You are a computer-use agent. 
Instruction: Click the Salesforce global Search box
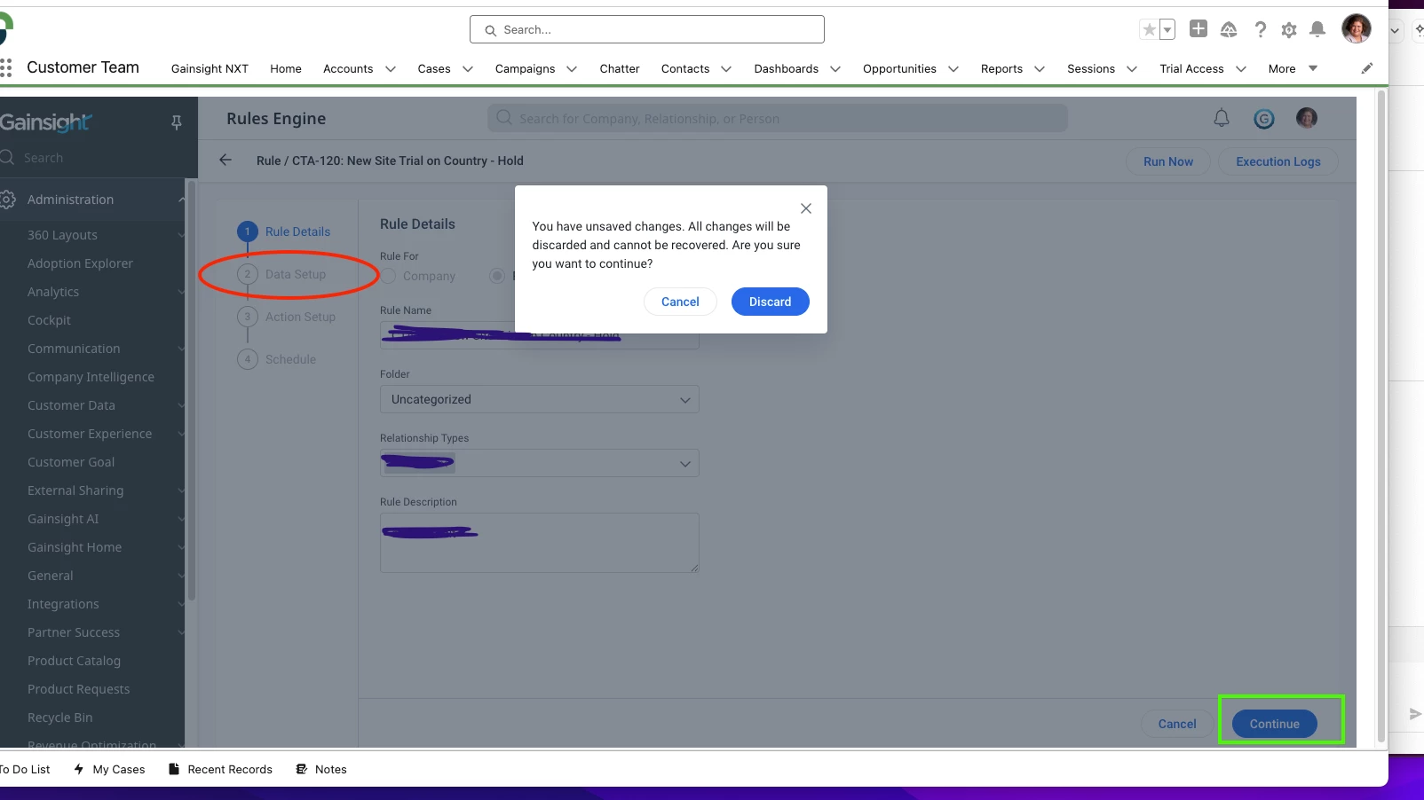[646, 29]
